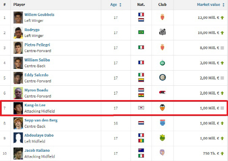Click the Market value column header
This screenshot has height=161, width=228.
(x=209, y=5)
